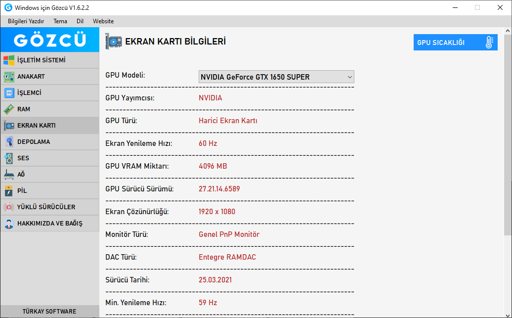Open the Dil language menu
Viewport: 512px width, 318px height.
(80, 21)
